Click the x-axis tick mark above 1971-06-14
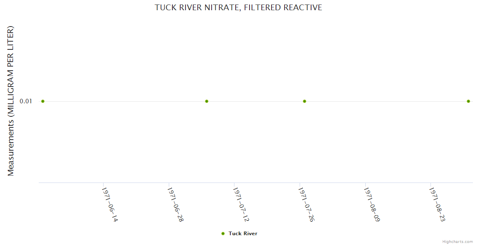Viewport: 477px width, 245px height. point(103,185)
